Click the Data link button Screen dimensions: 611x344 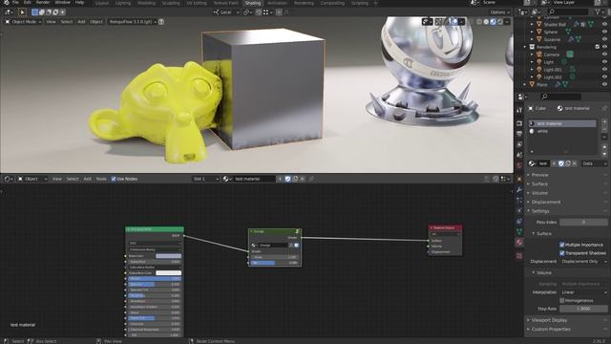coord(594,163)
